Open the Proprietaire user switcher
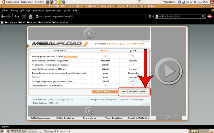The width and height of the screenshot is (214, 133). click(169, 2)
